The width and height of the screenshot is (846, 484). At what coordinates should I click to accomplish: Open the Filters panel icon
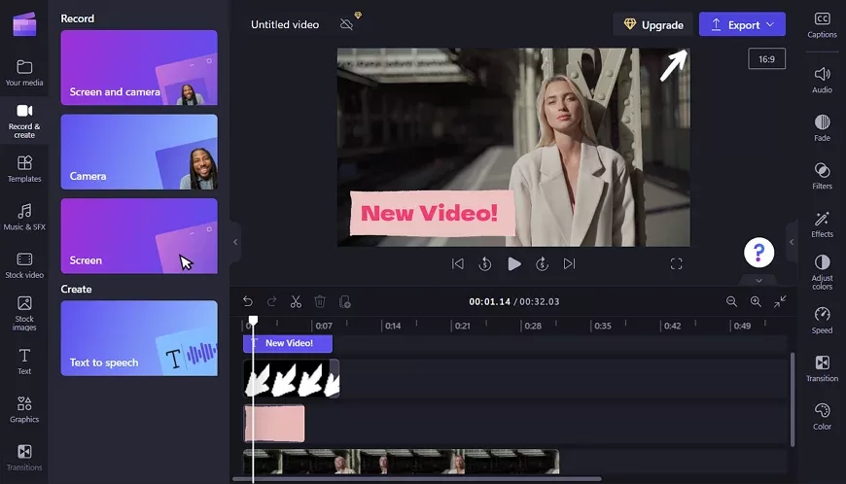(x=822, y=175)
